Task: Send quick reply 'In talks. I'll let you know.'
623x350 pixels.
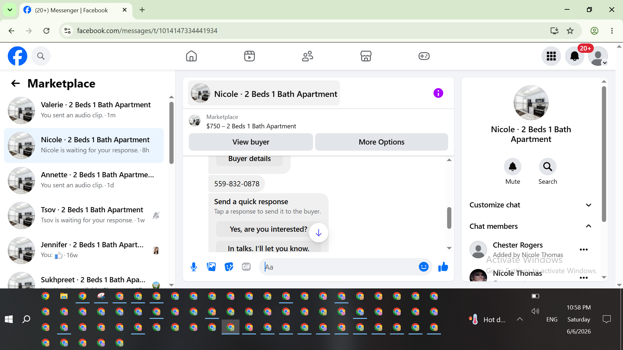Action: tap(268, 247)
